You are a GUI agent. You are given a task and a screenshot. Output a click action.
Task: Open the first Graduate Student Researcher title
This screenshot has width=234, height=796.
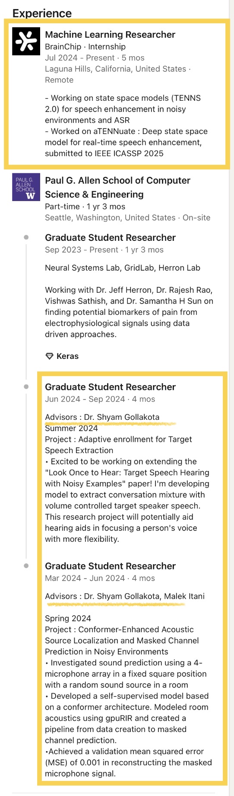110,237
